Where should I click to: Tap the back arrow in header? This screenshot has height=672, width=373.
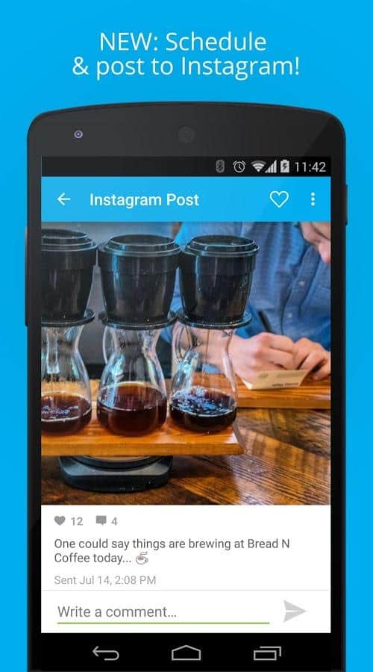pos(64,199)
